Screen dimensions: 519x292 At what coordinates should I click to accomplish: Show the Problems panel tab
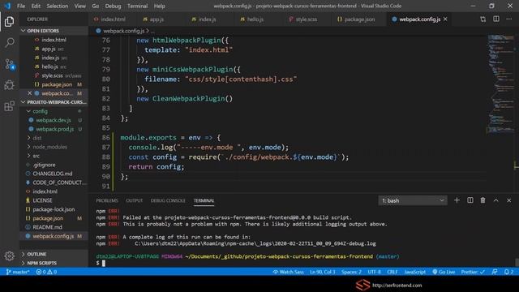pyautogui.click(x=106, y=200)
